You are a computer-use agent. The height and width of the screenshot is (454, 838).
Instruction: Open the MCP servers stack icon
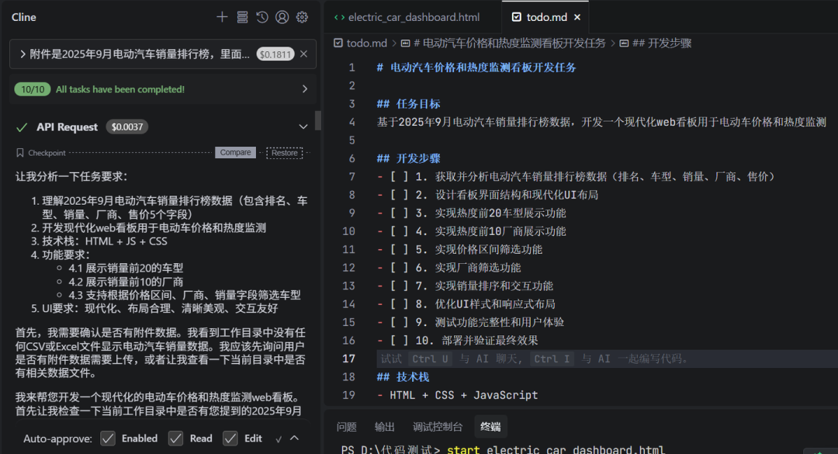[242, 17]
